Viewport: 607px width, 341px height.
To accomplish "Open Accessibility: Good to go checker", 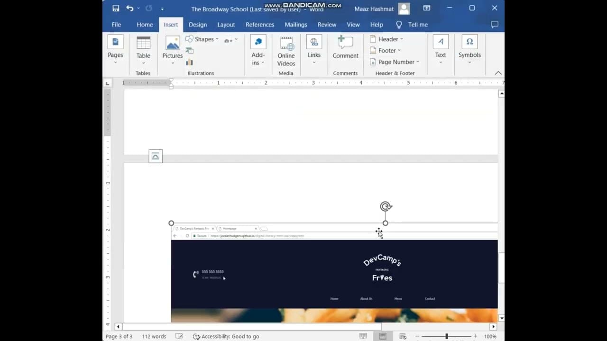I will (x=226, y=336).
